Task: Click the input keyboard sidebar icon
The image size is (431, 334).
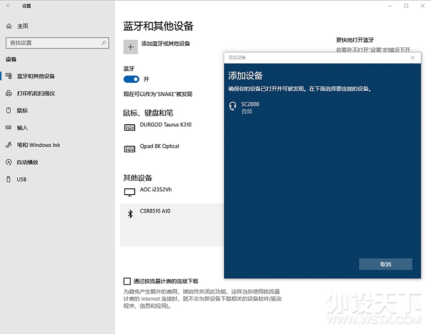Action: click(x=9, y=127)
